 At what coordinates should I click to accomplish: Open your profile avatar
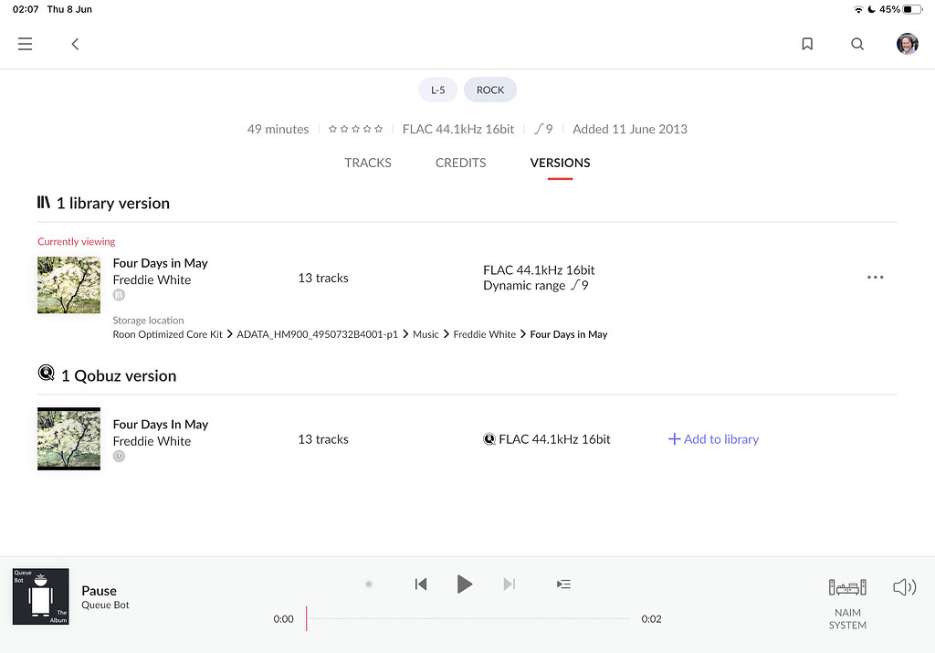coord(907,43)
